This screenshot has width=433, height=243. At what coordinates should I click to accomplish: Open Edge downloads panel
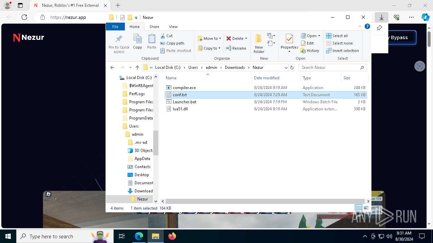[382, 17]
